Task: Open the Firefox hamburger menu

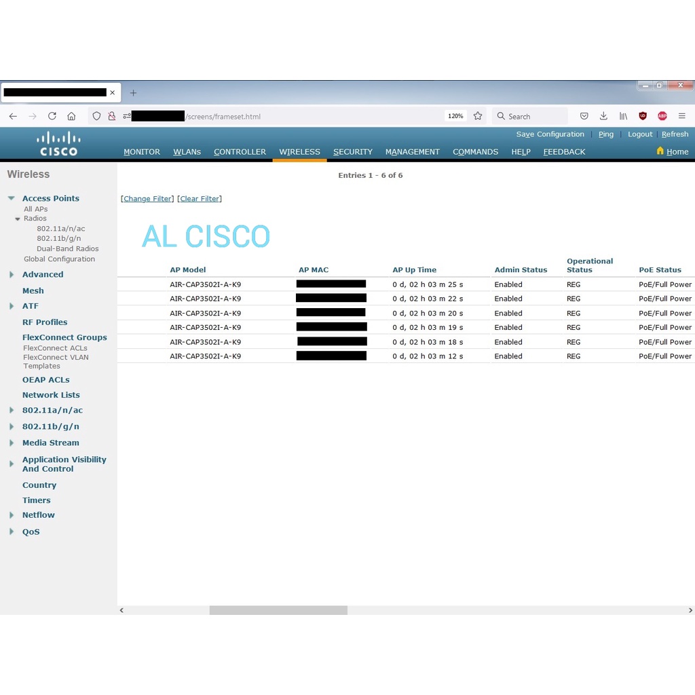Action: 682,116
